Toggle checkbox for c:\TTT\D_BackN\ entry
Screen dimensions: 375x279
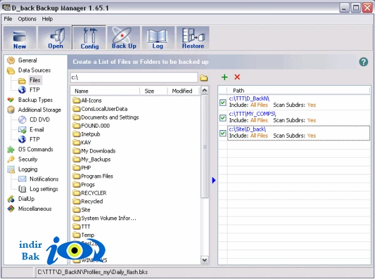pyautogui.click(x=222, y=103)
